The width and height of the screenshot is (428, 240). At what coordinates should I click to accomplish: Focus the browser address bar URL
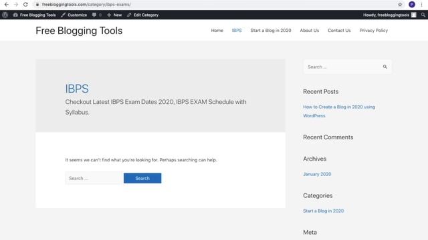pos(86,5)
